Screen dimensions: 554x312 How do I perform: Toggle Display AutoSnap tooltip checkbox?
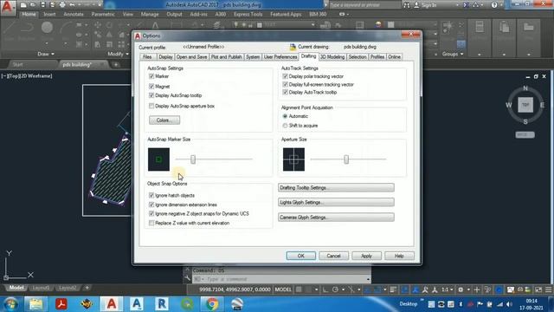click(x=151, y=95)
